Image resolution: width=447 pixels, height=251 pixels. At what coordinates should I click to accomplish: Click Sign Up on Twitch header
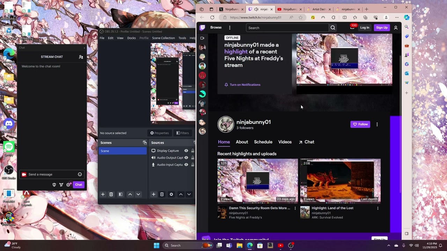point(382,28)
